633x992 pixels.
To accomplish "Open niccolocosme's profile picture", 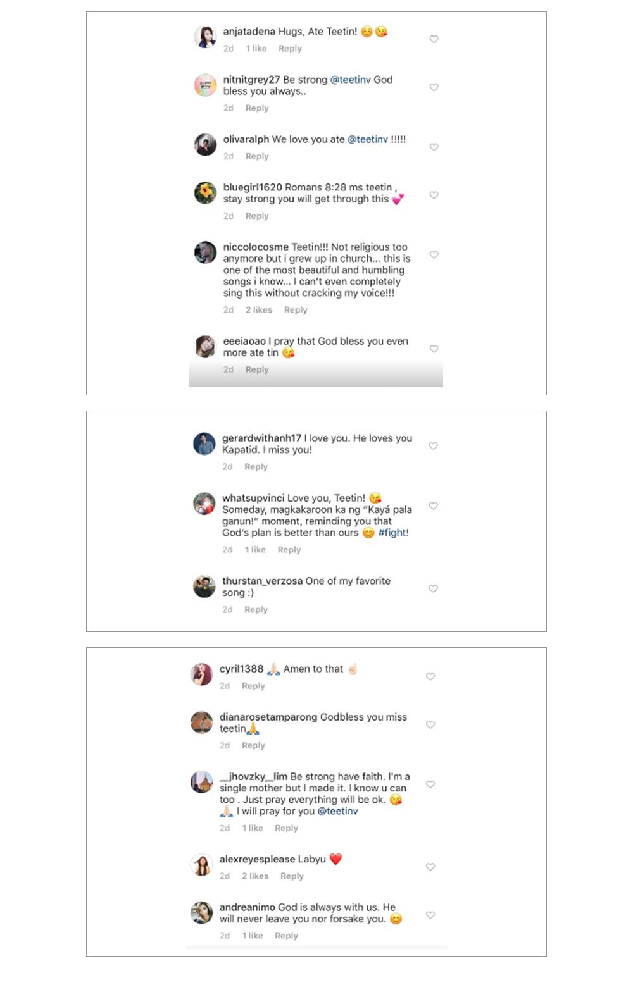I will click(x=205, y=252).
